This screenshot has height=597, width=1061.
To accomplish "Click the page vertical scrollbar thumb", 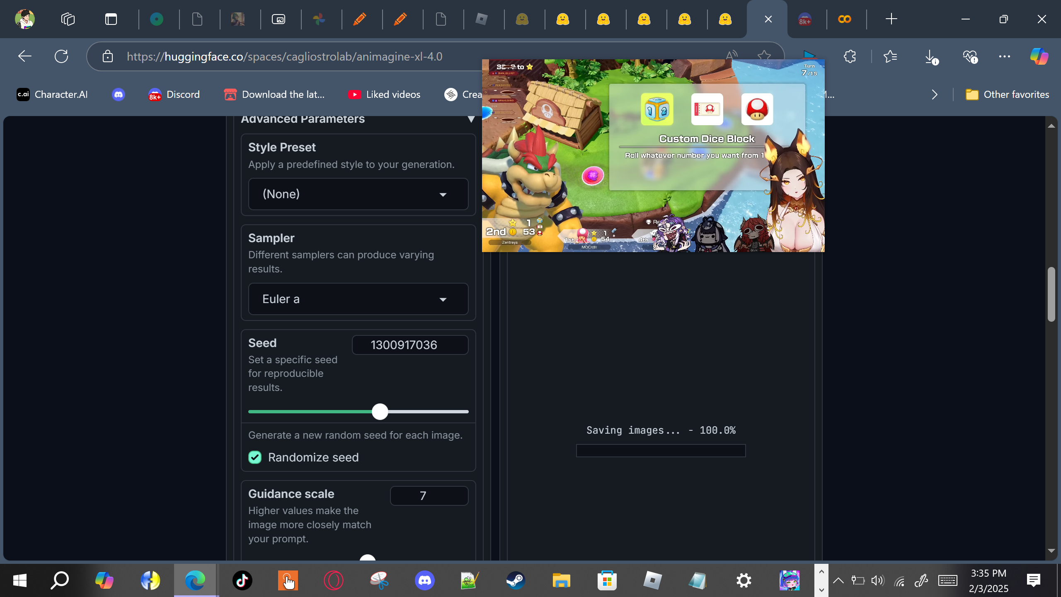I will click(x=1051, y=294).
